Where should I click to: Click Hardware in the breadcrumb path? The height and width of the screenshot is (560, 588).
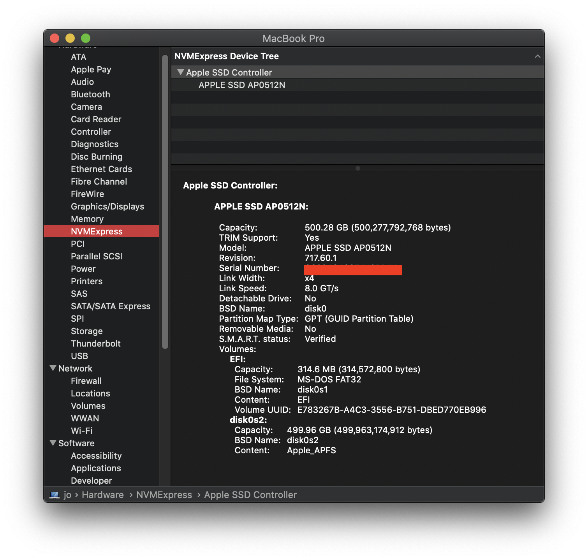click(x=102, y=495)
